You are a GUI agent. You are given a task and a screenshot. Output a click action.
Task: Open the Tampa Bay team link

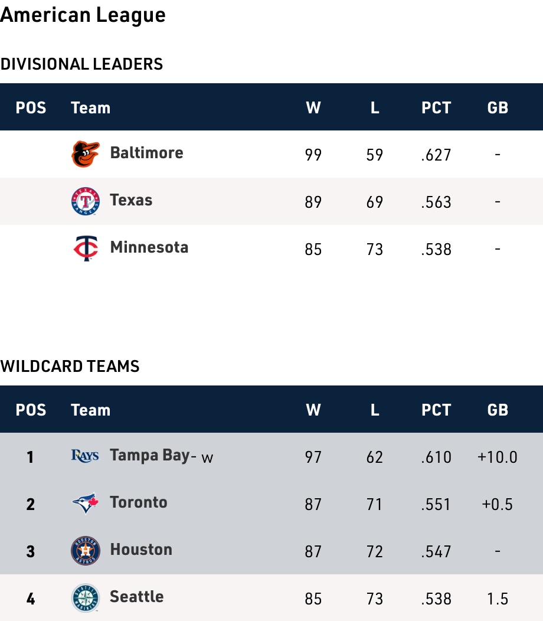click(150, 455)
